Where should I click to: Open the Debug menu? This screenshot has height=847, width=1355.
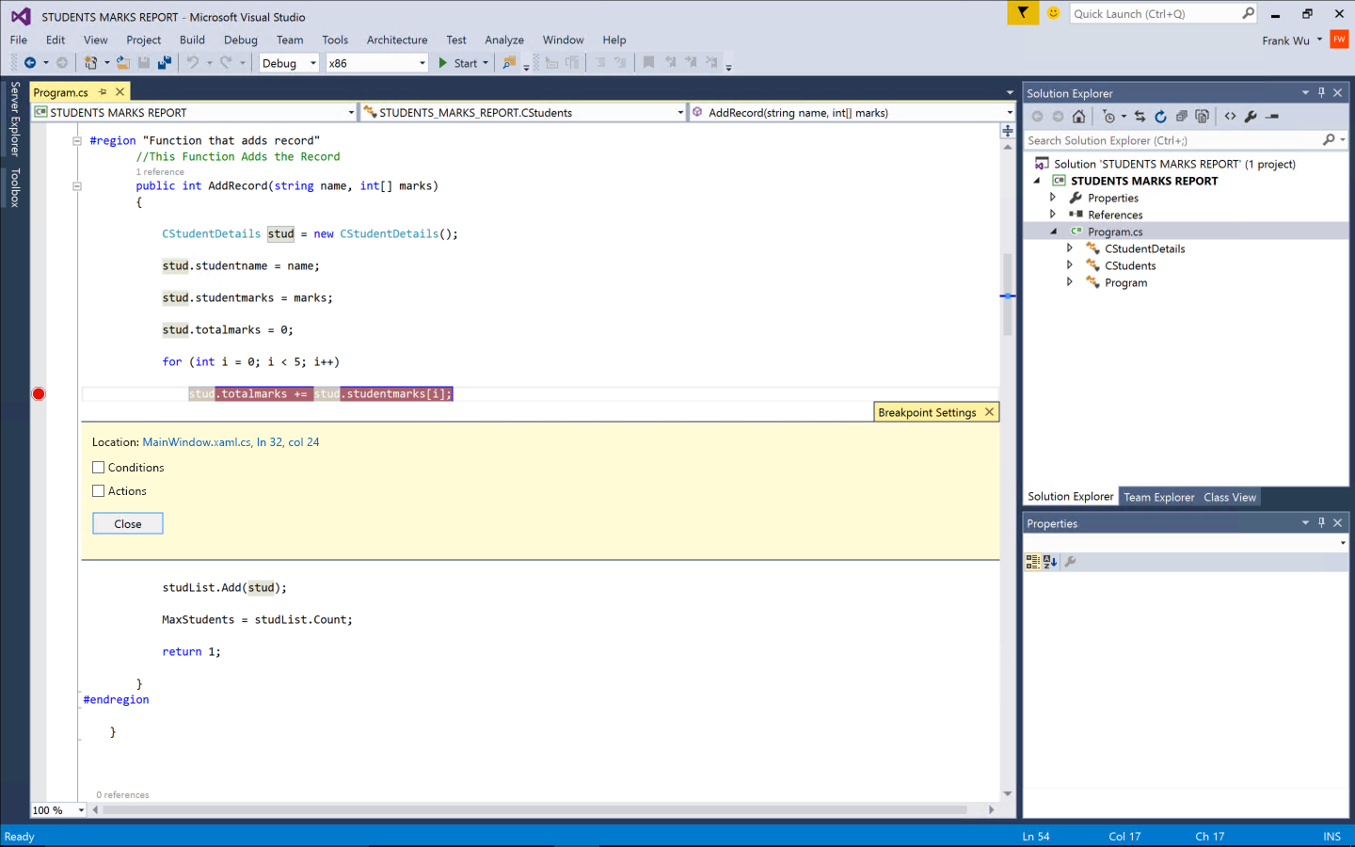pos(240,40)
